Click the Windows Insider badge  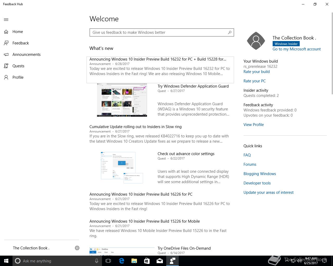coord(286,44)
